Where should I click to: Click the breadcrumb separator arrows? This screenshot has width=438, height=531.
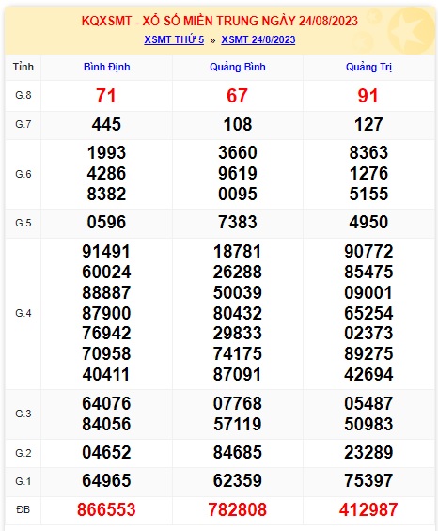pyautogui.click(x=212, y=40)
